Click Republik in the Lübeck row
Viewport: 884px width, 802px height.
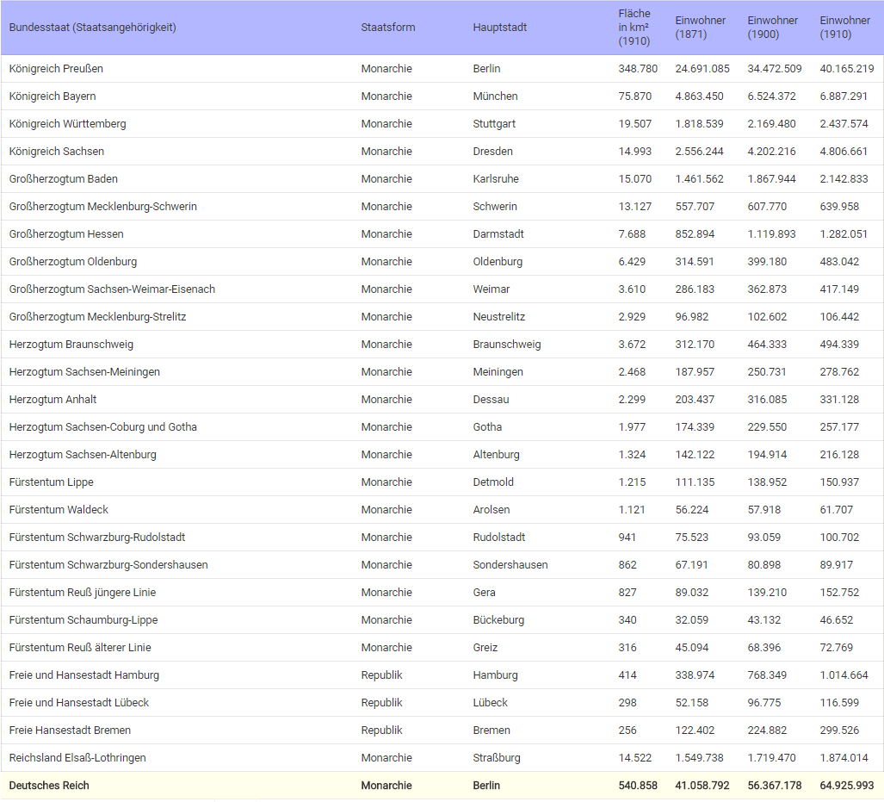click(381, 703)
